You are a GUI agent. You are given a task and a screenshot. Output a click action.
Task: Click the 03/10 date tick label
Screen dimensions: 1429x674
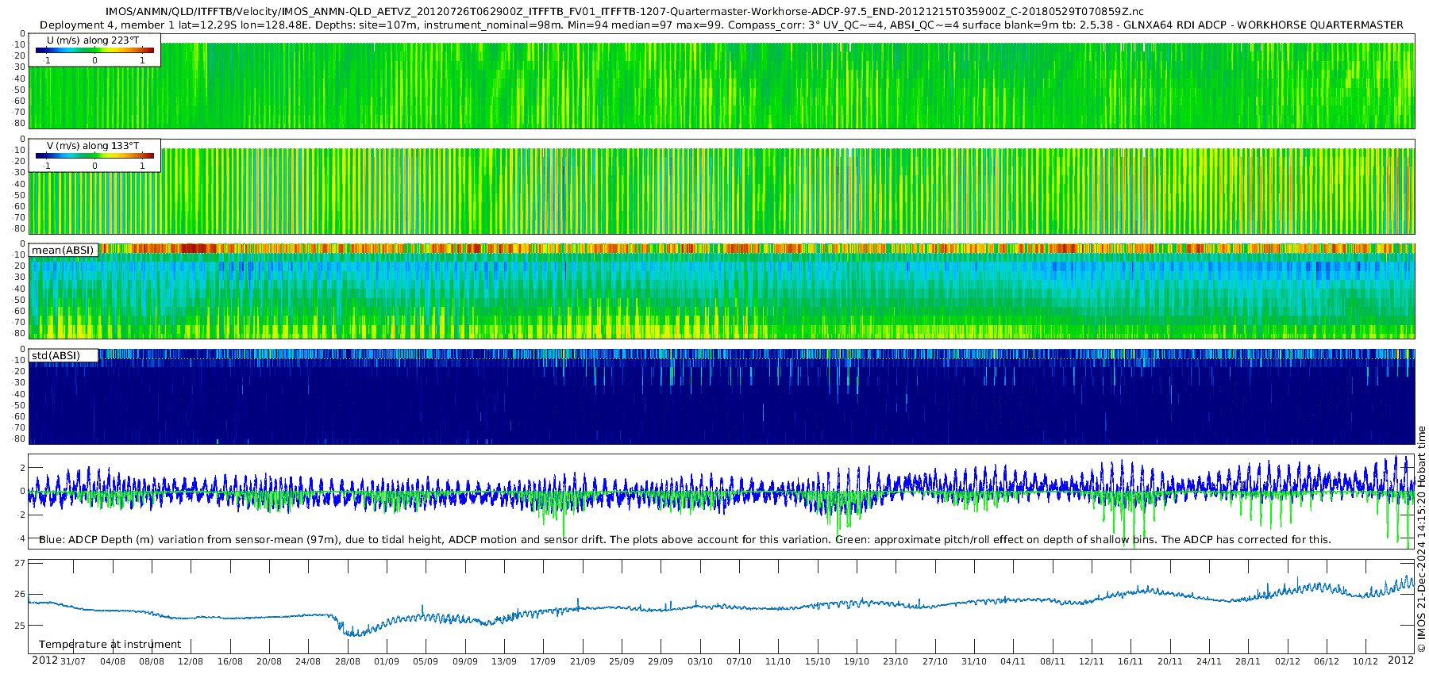pos(699,661)
